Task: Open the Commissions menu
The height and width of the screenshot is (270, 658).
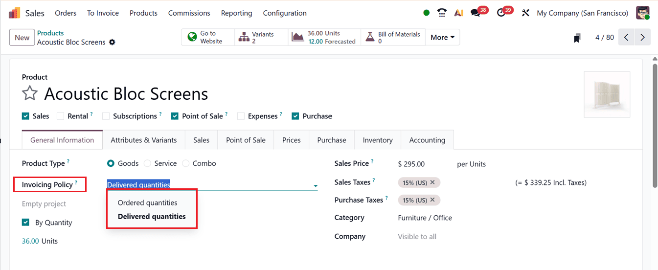Action: [189, 13]
